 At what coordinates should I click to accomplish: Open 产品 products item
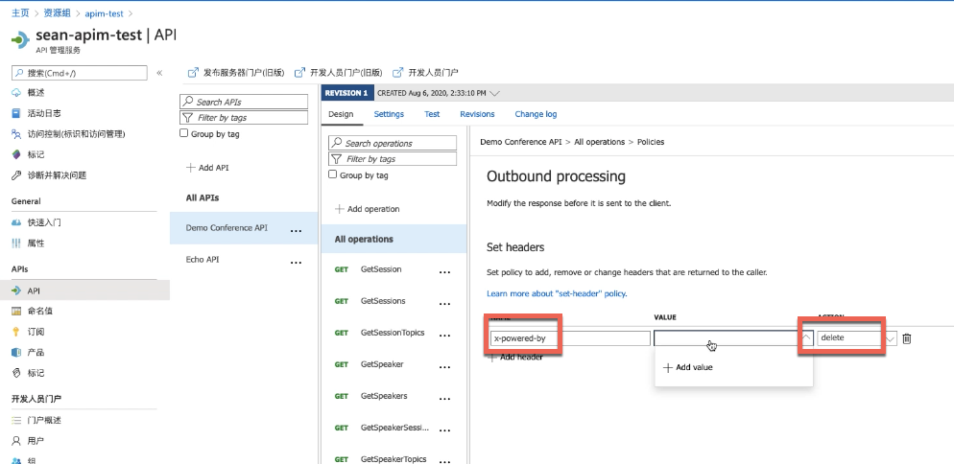pyautogui.click(x=36, y=352)
